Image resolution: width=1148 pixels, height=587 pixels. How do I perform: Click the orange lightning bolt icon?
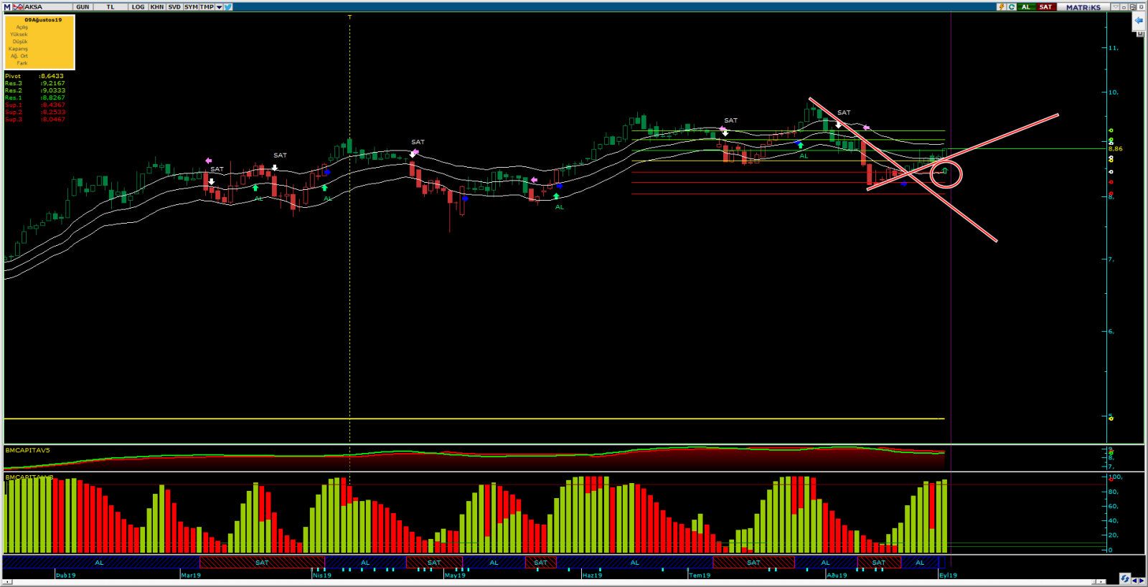pos(1001,7)
